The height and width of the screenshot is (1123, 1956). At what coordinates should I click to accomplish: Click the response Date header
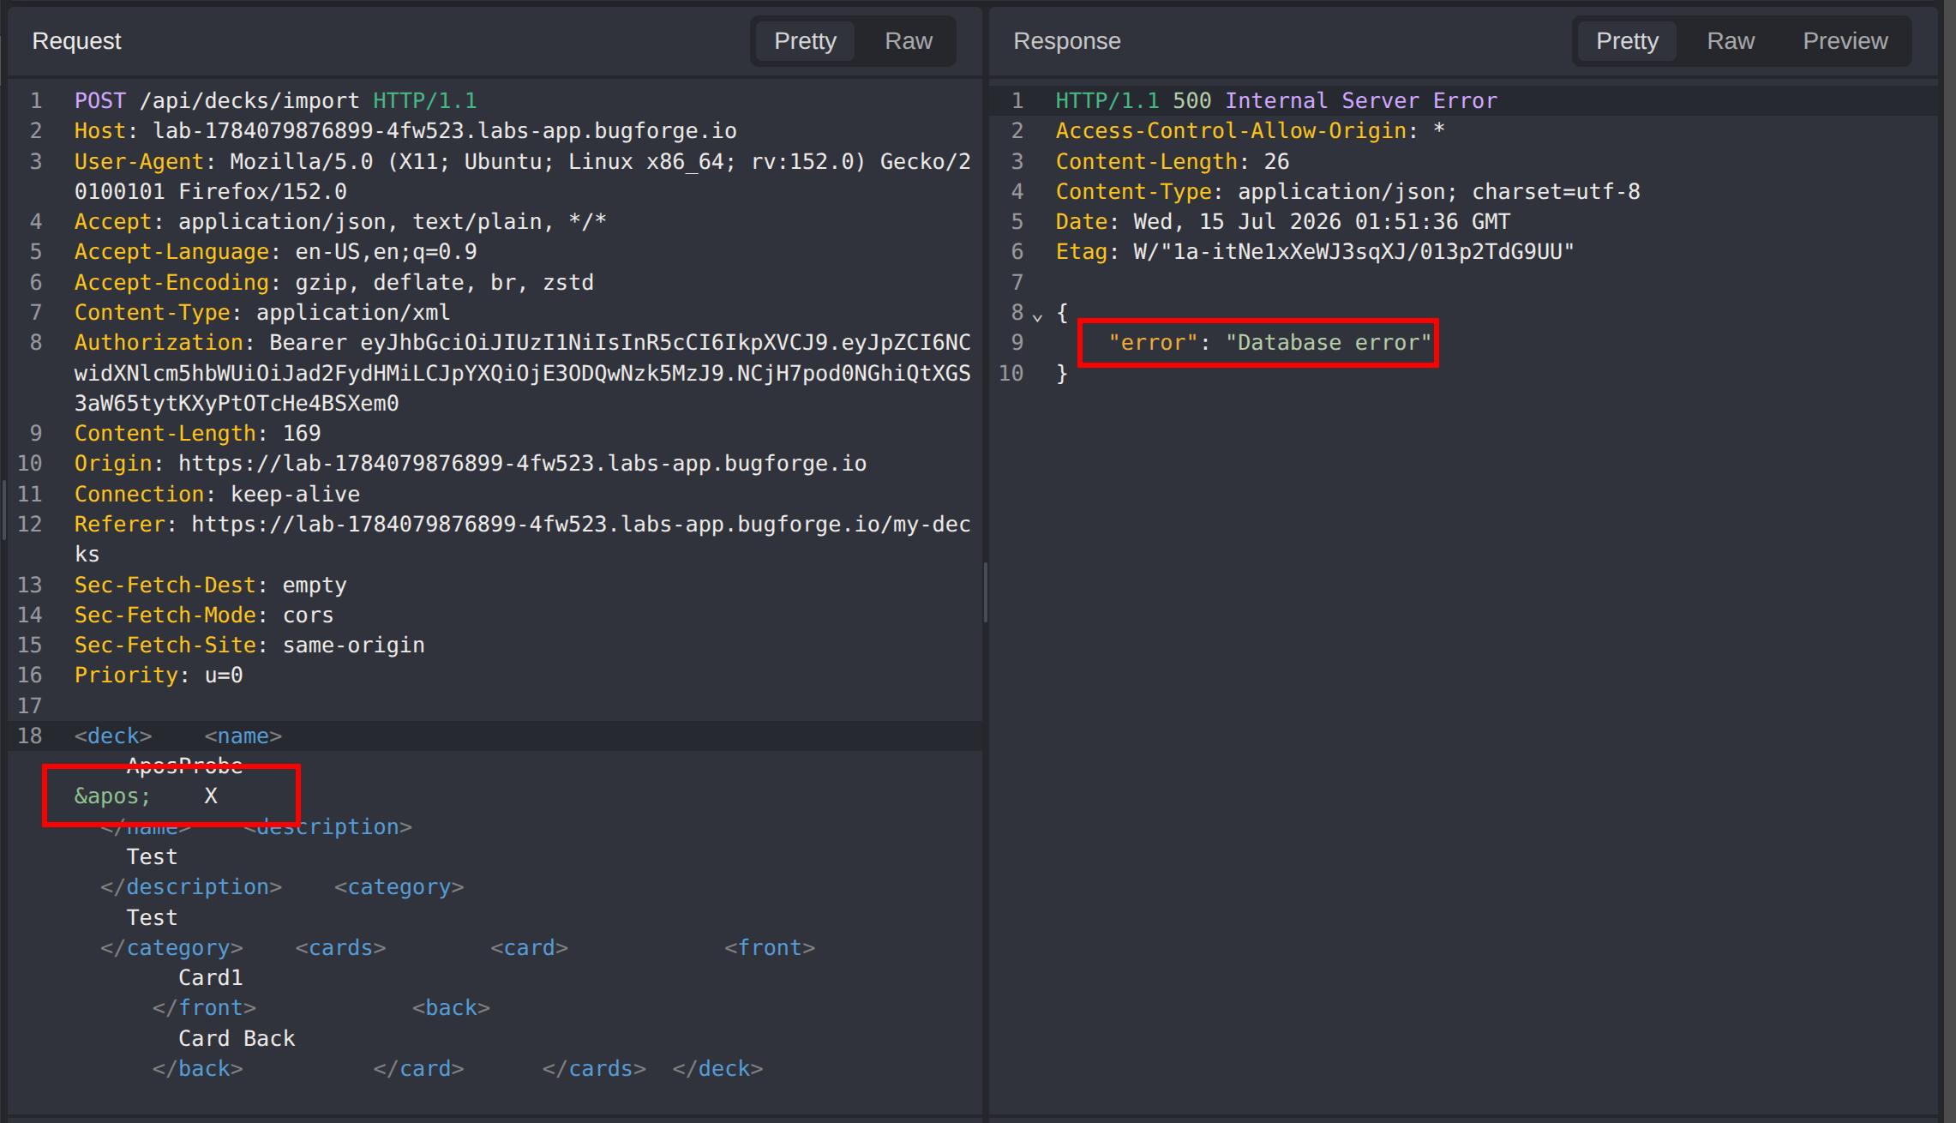[x=1282, y=222]
